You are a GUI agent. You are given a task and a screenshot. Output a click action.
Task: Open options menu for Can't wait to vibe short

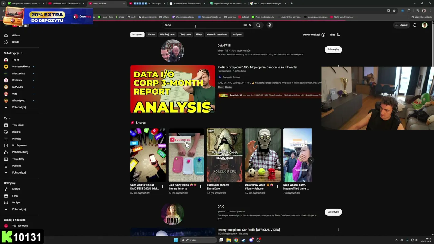[x=162, y=187]
